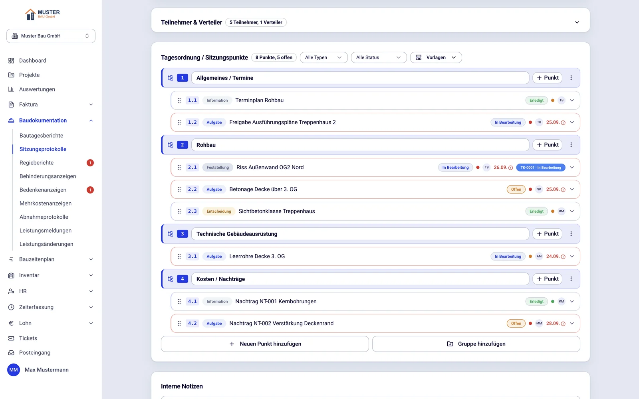Click drag handle of item 4.2 Nachtrag NT-002
The height and width of the screenshot is (399, 639).
tap(179, 324)
